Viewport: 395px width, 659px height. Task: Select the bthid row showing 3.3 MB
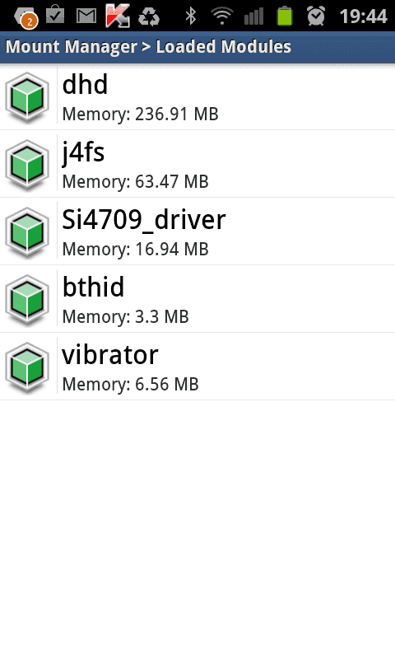(x=197, y=300)
